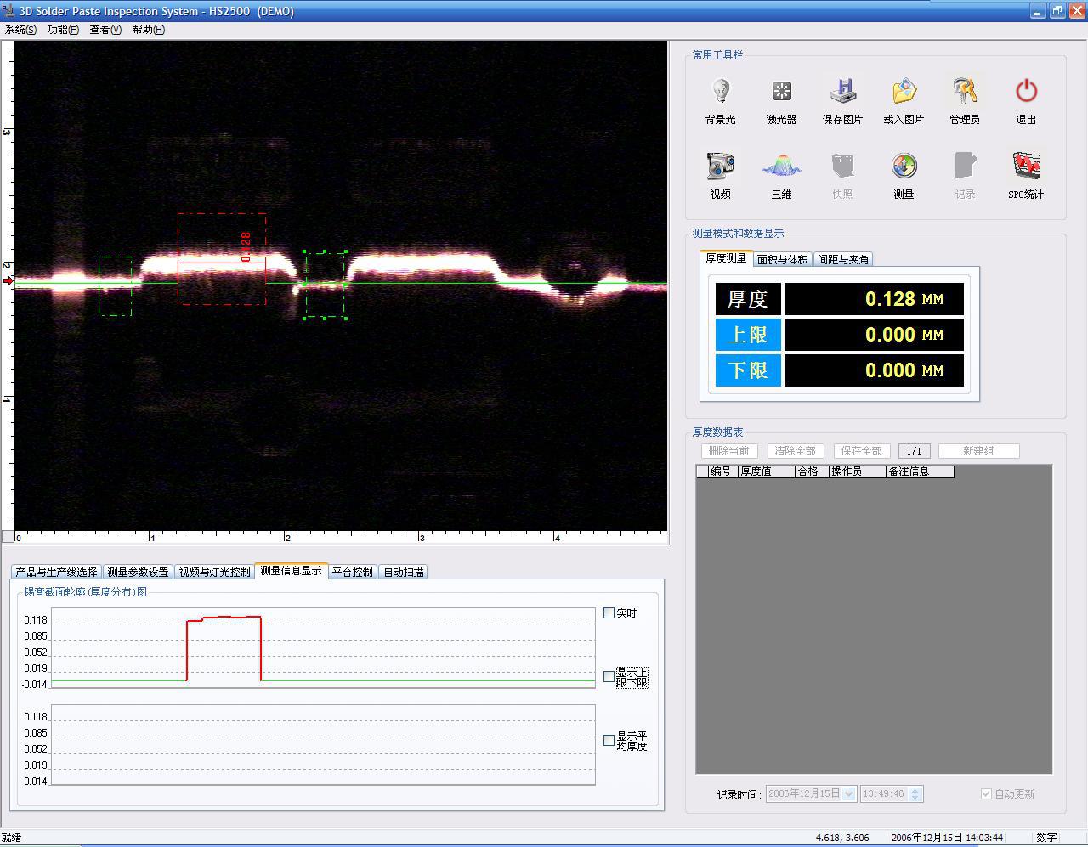Check the 显示上限下限 limits checkbox

[609, 677]
